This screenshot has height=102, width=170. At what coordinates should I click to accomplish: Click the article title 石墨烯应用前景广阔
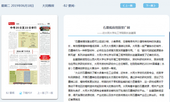point(116,28)
